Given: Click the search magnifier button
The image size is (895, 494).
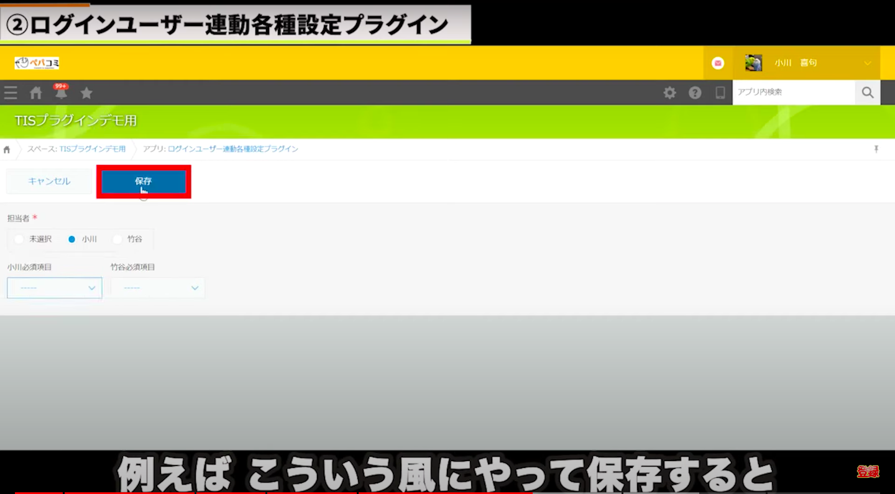Looking at the screenshot, I should tap(868, 93).
